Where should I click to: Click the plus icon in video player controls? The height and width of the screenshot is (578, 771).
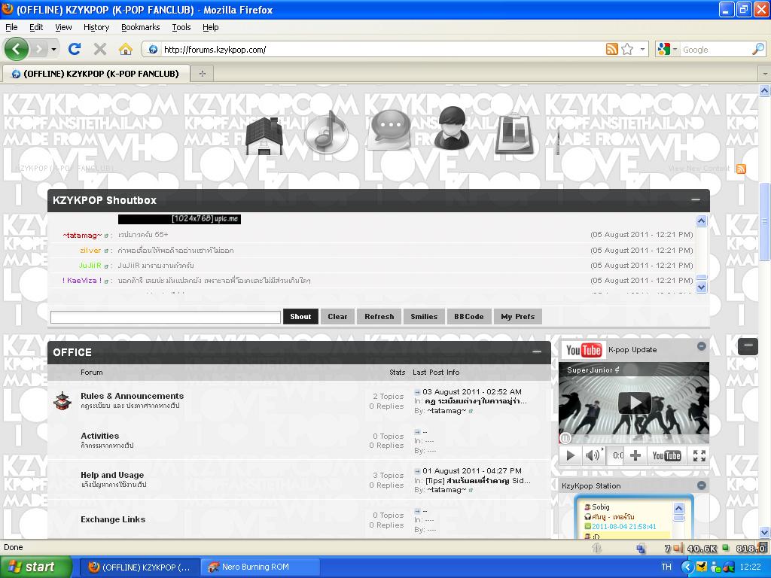point(635,455)
